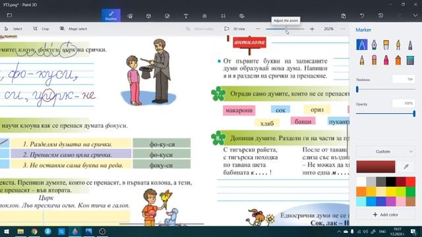
Task: Activate Magic select
Action: coord(73,29)
